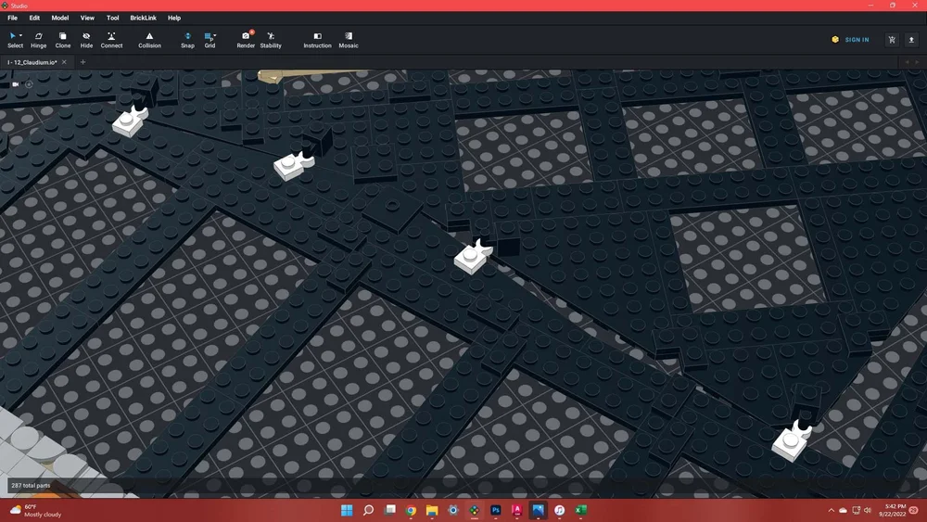The width and height of the screenshot is (927, 522).
Task: Open the notification count badge
Action: [914, 510]
